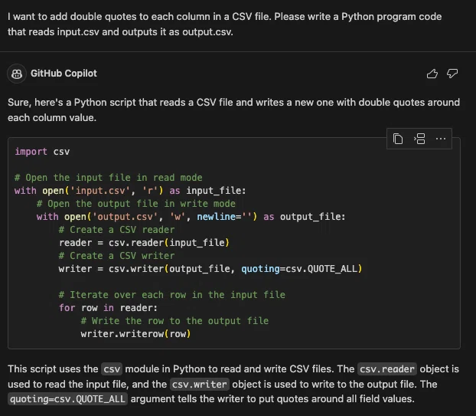Click the inline 'csv' code tag in explanation
Image resolution: width=476 pixels, height=416 pixels.
(x=112, y=369)
